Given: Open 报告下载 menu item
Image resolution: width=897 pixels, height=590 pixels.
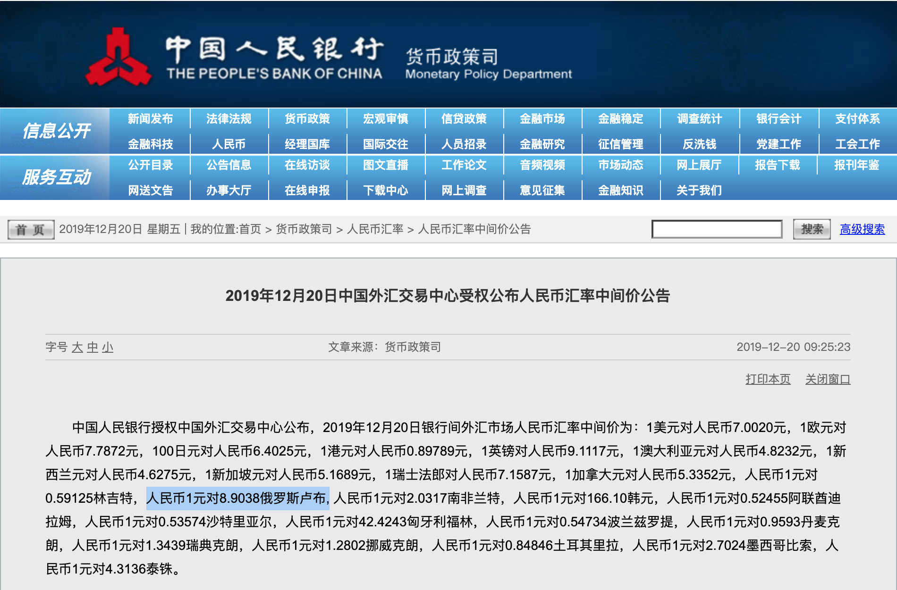Looking at the screenshot, I should click(x=777, y=165).
